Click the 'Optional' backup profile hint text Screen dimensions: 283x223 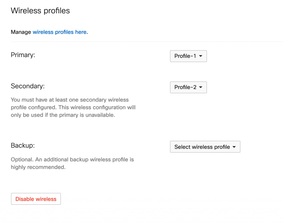[72, 160]
